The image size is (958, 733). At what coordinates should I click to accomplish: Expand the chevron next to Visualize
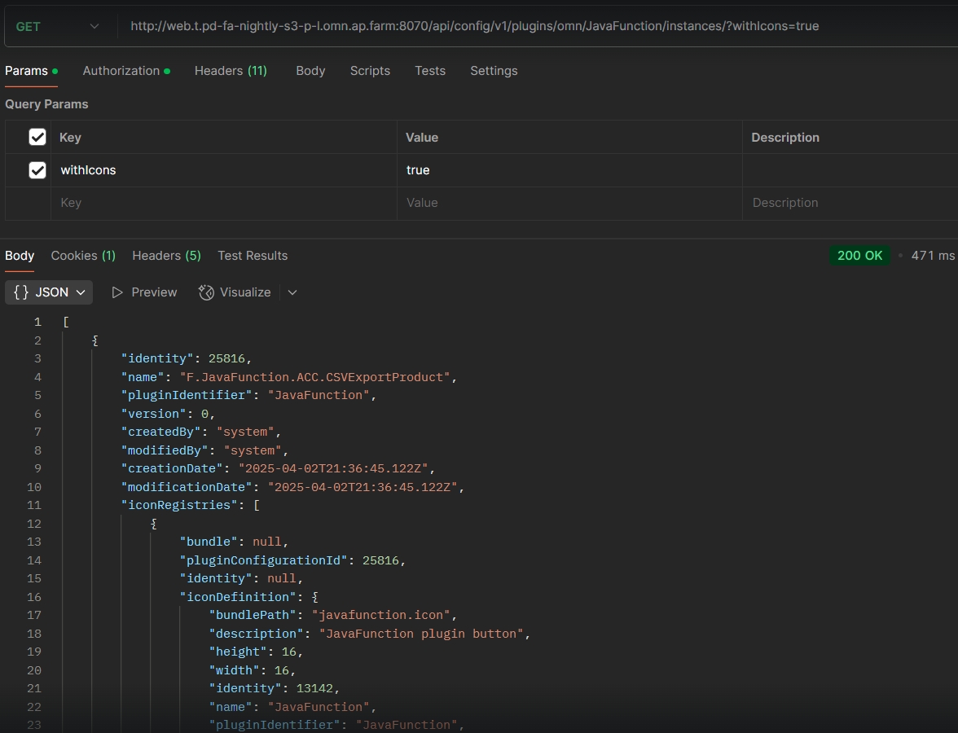292,292
